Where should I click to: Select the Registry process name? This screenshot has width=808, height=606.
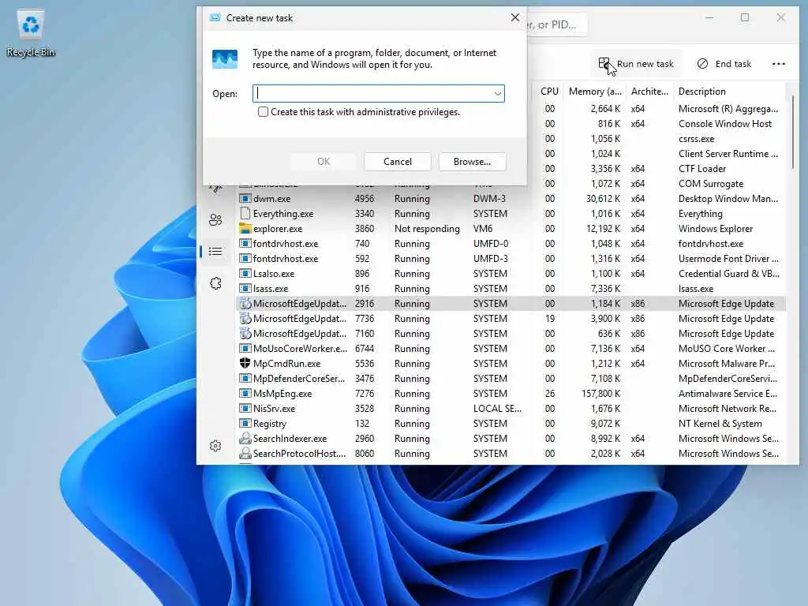[270, 423]
